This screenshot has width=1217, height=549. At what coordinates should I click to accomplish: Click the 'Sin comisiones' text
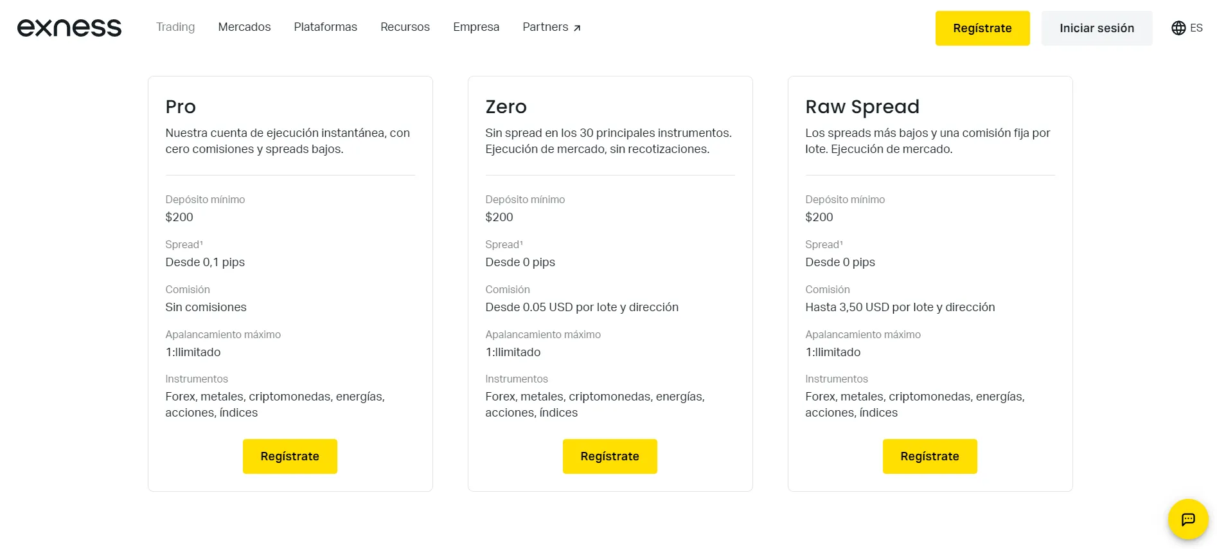point(206,307)
